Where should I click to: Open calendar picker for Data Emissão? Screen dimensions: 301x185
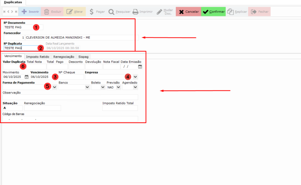pos(140,67)
